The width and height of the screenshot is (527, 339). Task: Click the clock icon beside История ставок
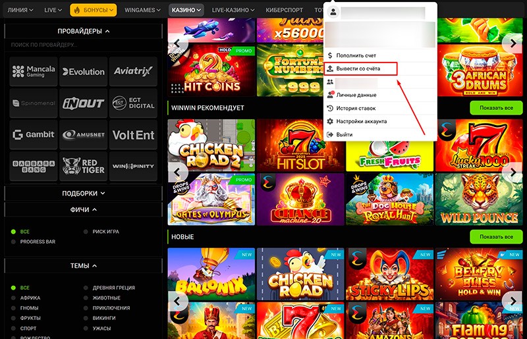[x=330, y=108]
